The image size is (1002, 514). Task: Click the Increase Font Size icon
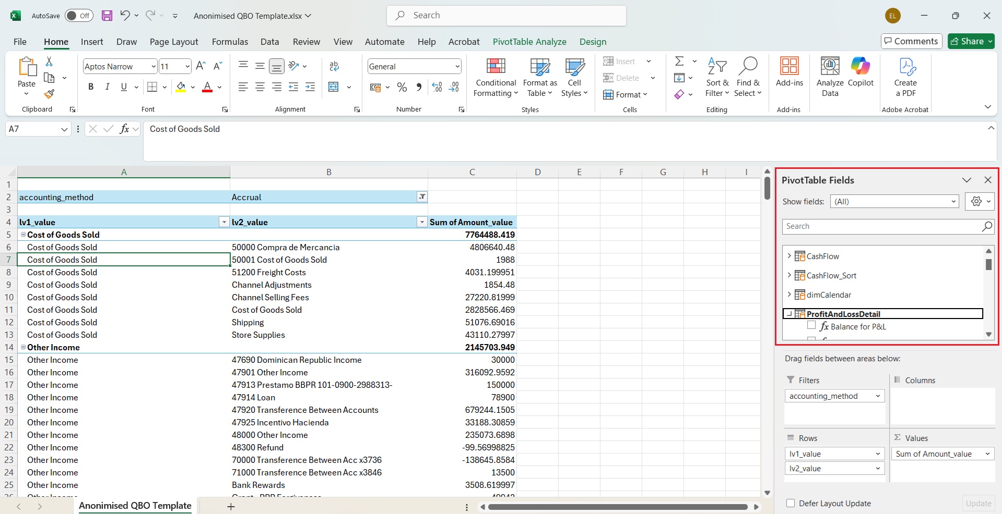tap(201, 66)
